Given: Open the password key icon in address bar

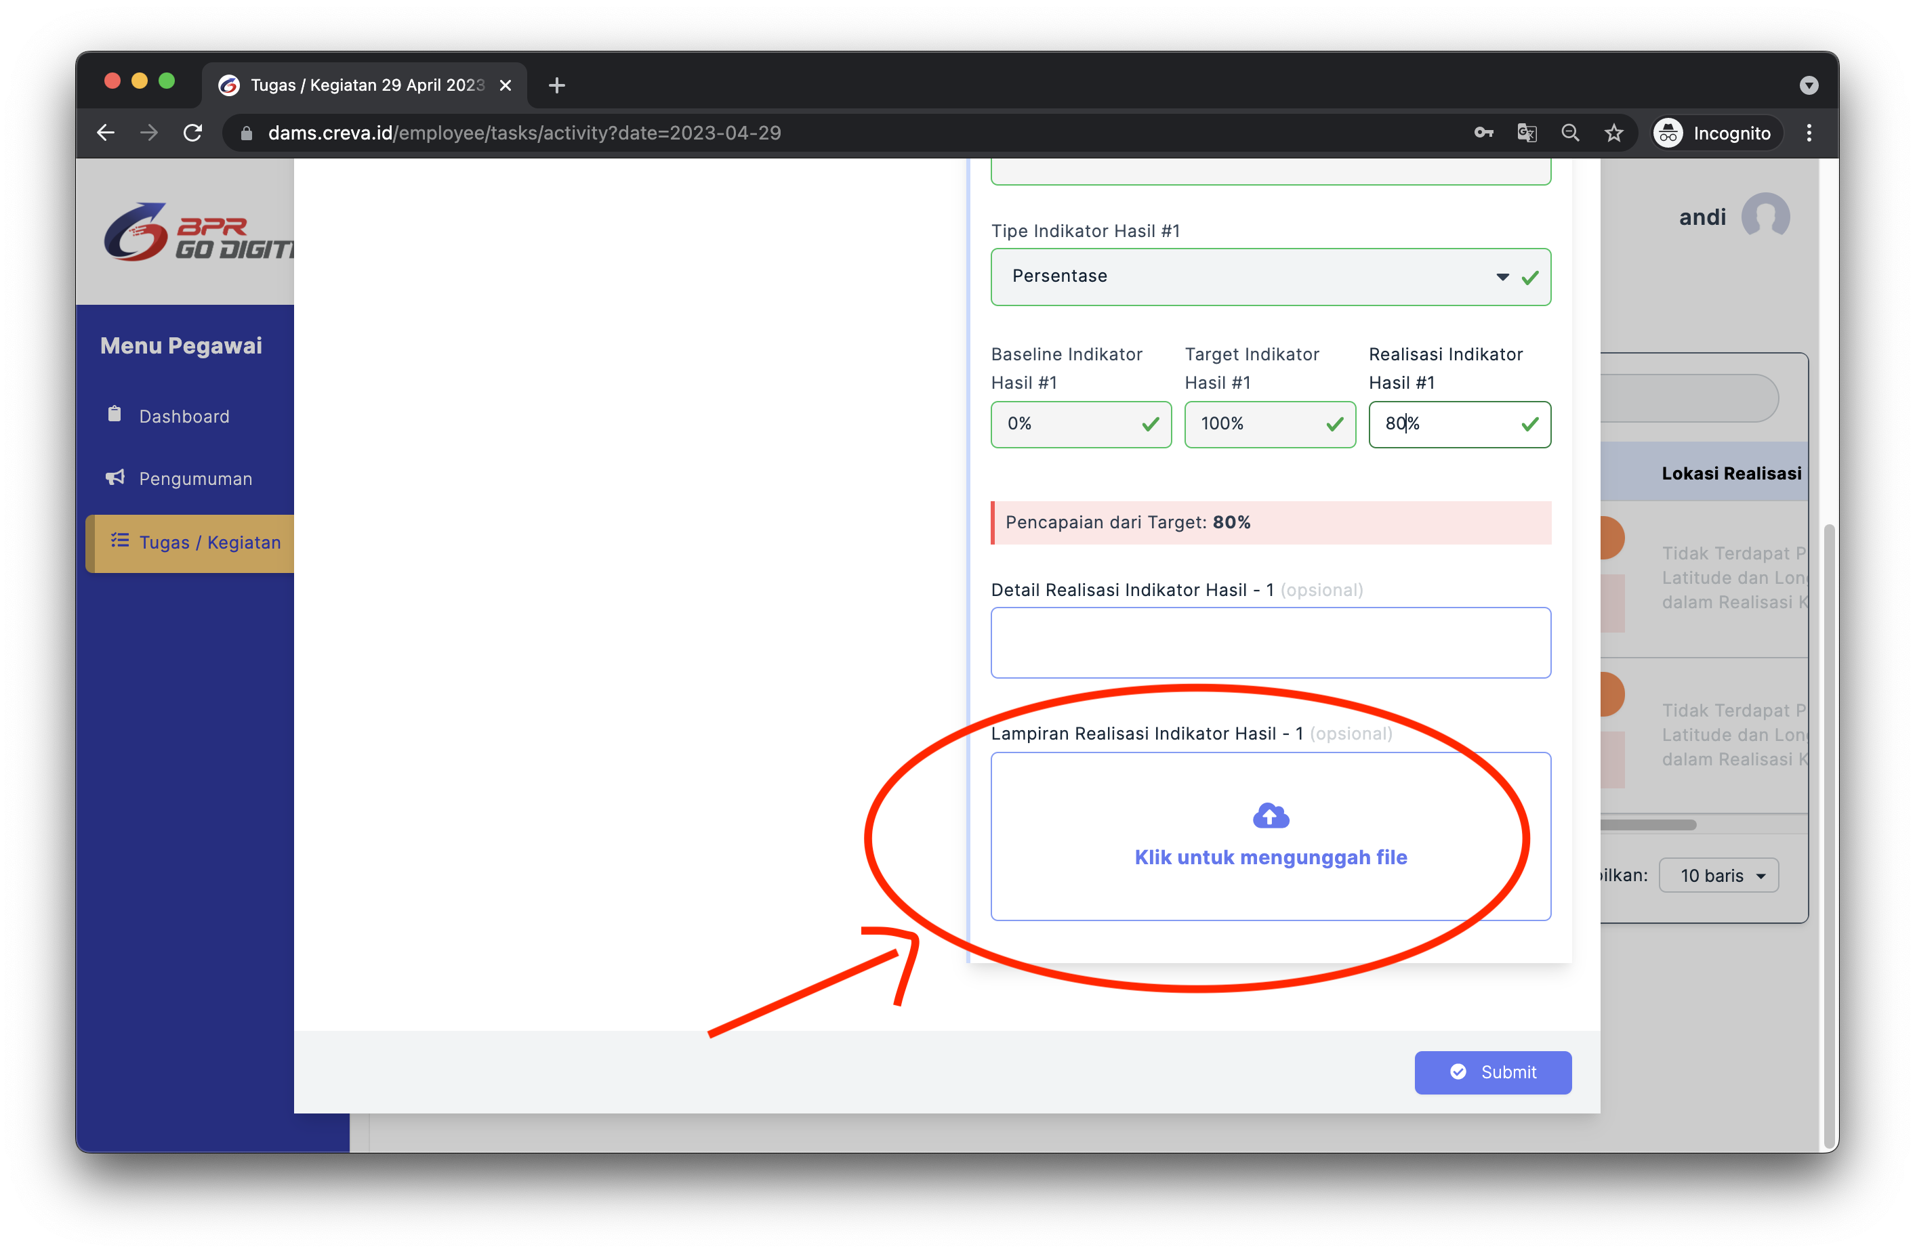Looking at the screenshot, I should coord(1484,133).
